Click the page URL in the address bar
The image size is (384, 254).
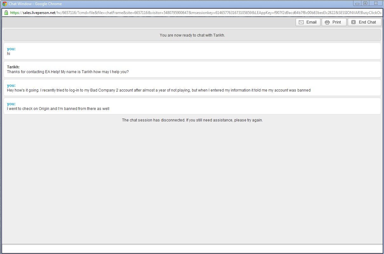pyautogui.click(x=196, y=13)
